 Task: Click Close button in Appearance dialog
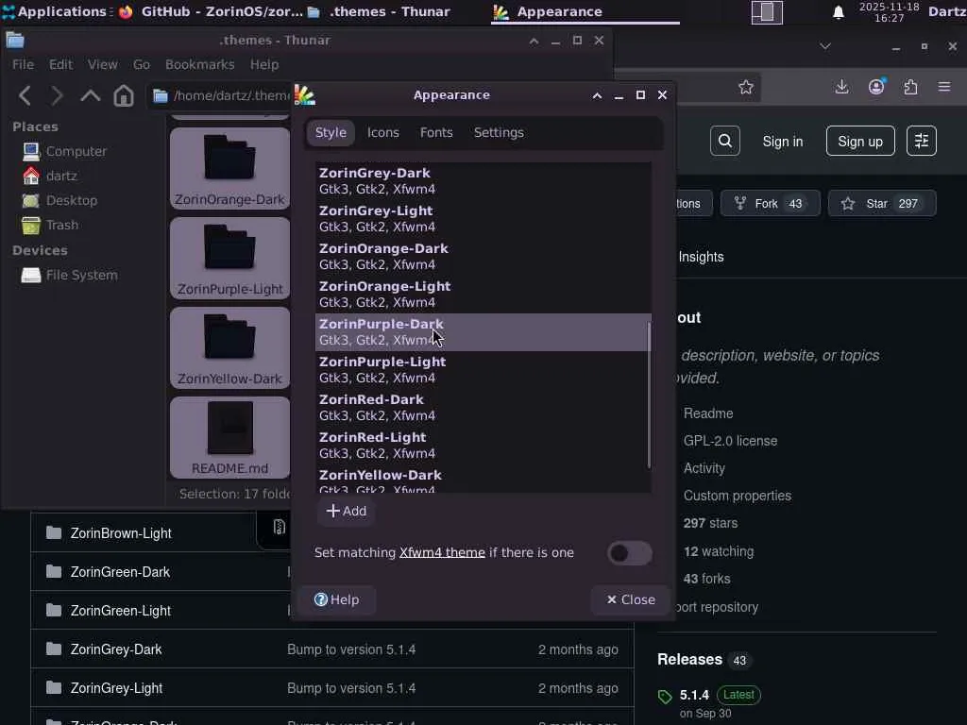point(630,599)
